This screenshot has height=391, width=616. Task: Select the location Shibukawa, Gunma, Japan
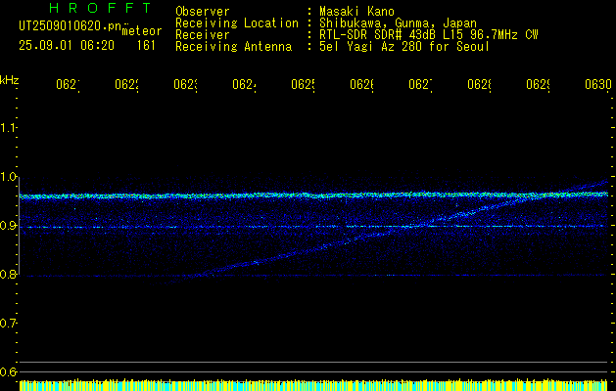tap(398, 23)
